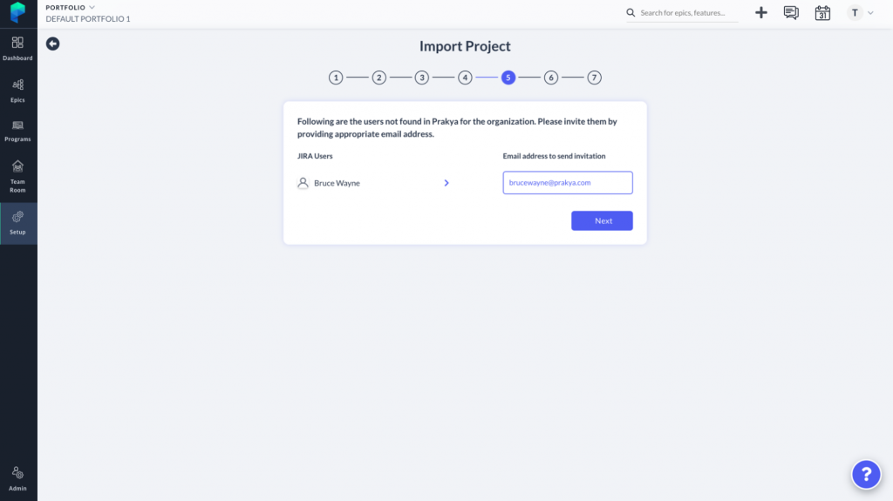Click the Next button
This screenshot has height=501, width=893.
[602, 221]
